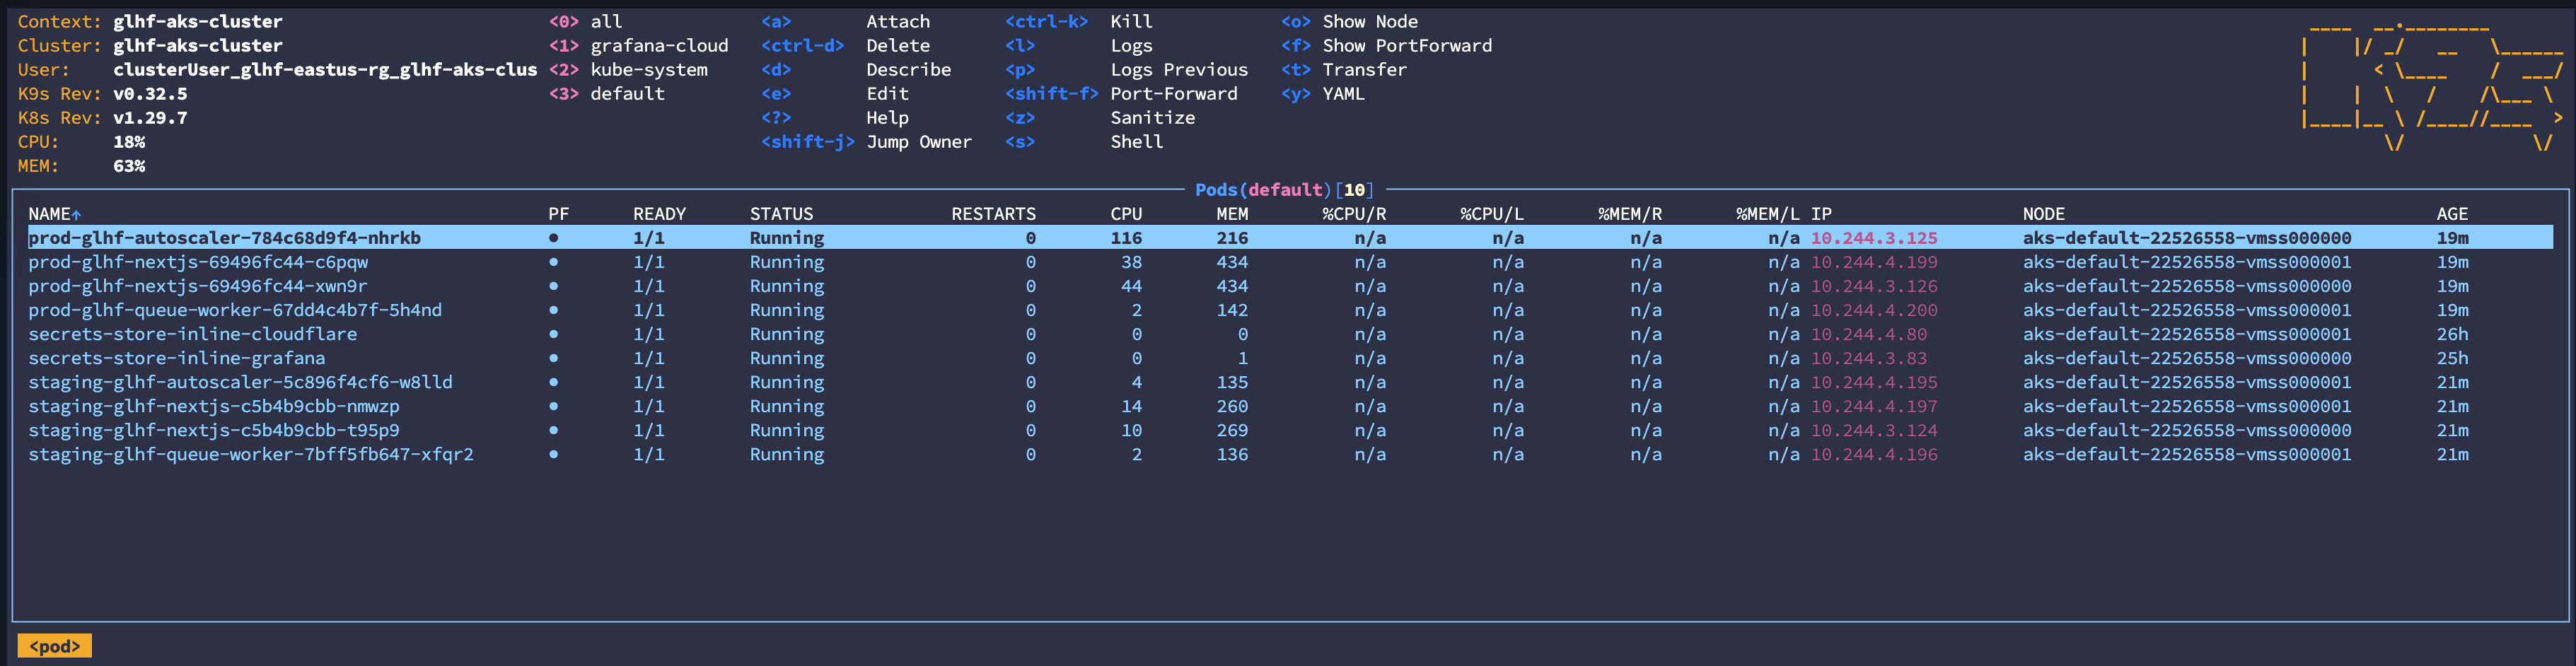Select pod staging-glhf-autoscaler-5c896f4cf6-w8lld
Screen dimensions: 2576x666
[1290, 382]
